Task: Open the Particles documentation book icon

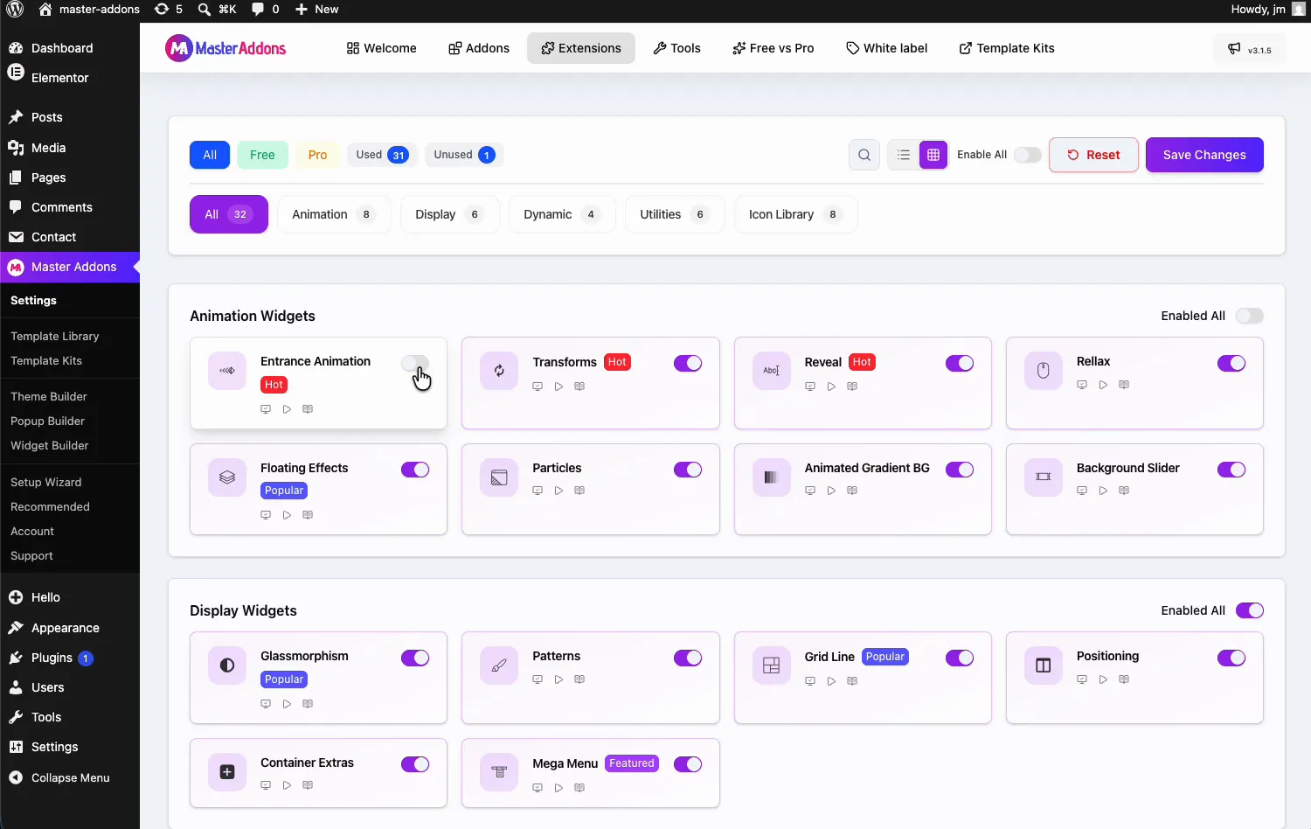Action: tap(579, 491)
